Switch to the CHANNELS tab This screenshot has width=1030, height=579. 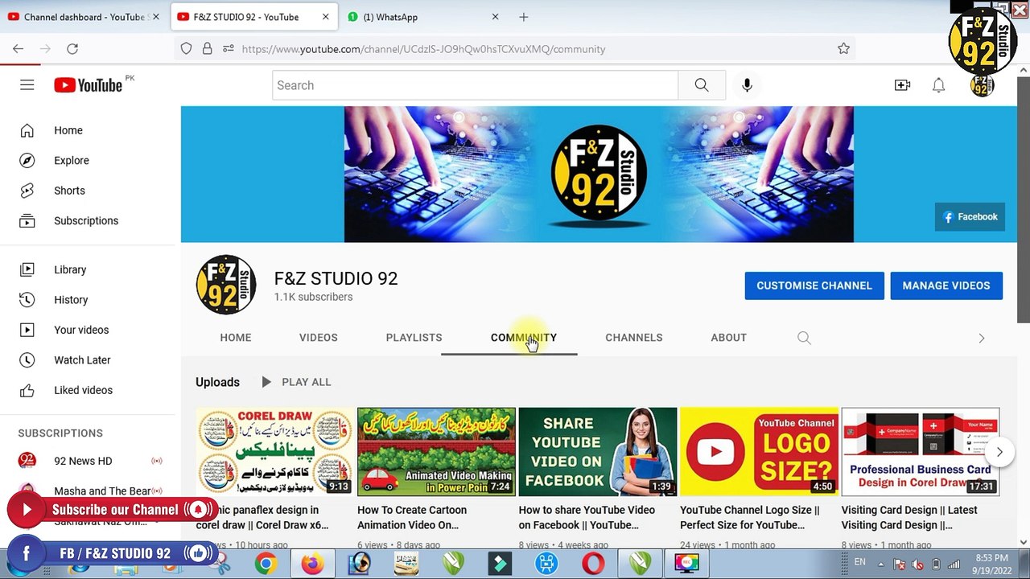[634, 338]
